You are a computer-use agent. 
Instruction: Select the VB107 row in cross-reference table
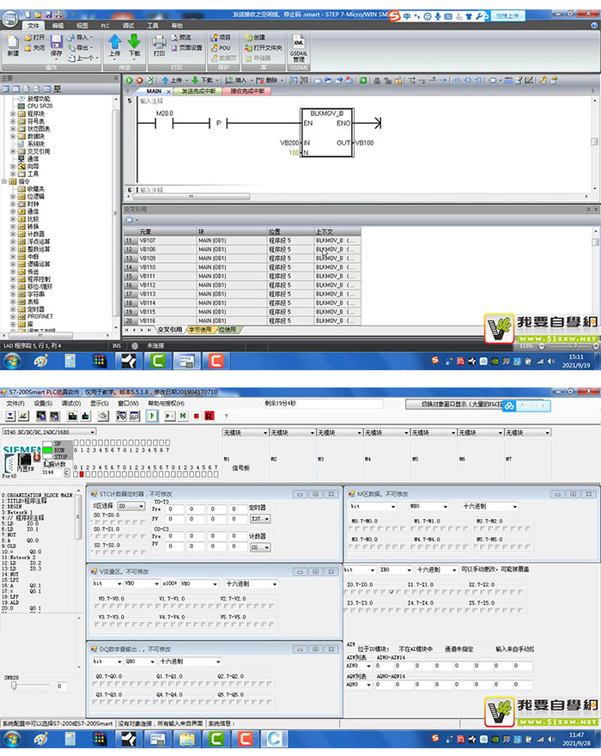(x=242, y=240)
